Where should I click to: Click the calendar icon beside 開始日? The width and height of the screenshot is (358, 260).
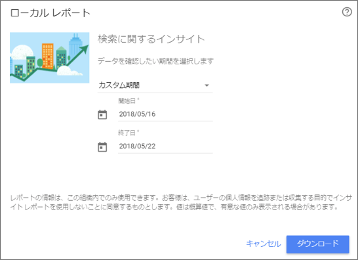tap(102, 114)
